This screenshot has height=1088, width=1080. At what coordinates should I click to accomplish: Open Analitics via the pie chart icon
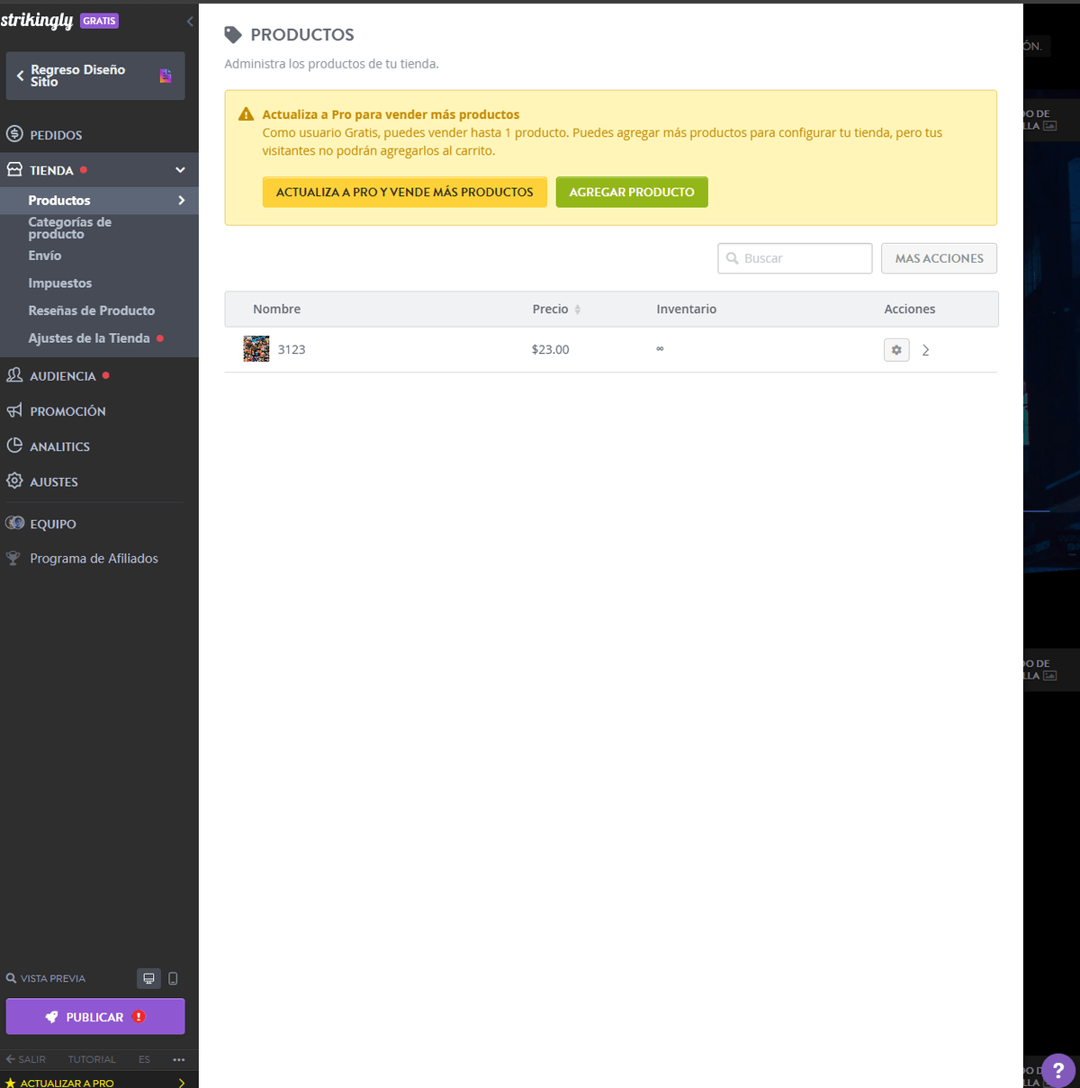tap(14, 445)
